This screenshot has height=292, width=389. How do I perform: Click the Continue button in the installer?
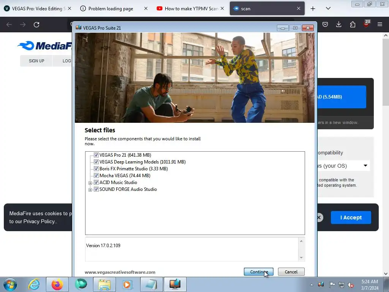pos(258,271)
